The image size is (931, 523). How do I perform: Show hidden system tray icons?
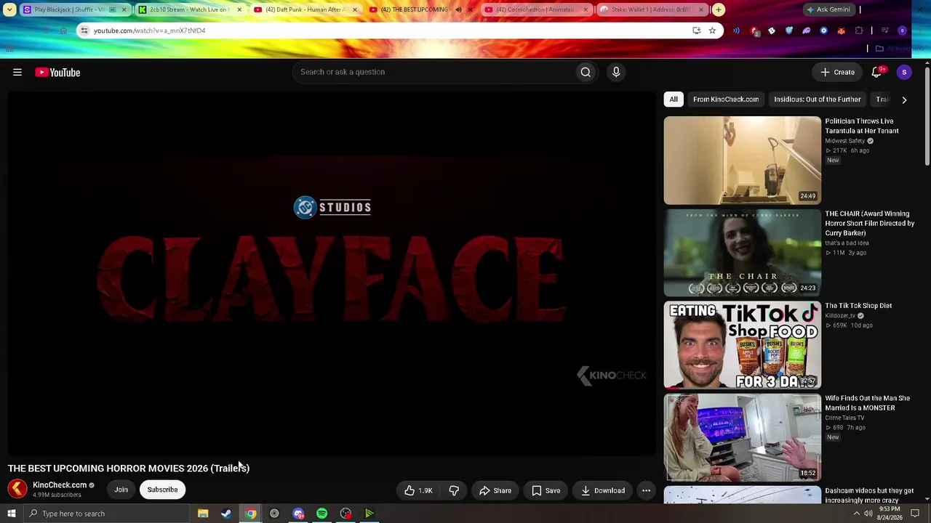coord(856,514)
